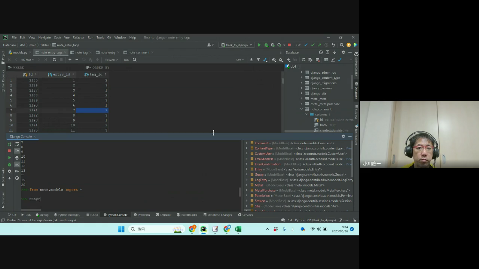Toggle scroll to end in the console
The width and height of the screenshot is (479, 269).
(x=17, y=151)
